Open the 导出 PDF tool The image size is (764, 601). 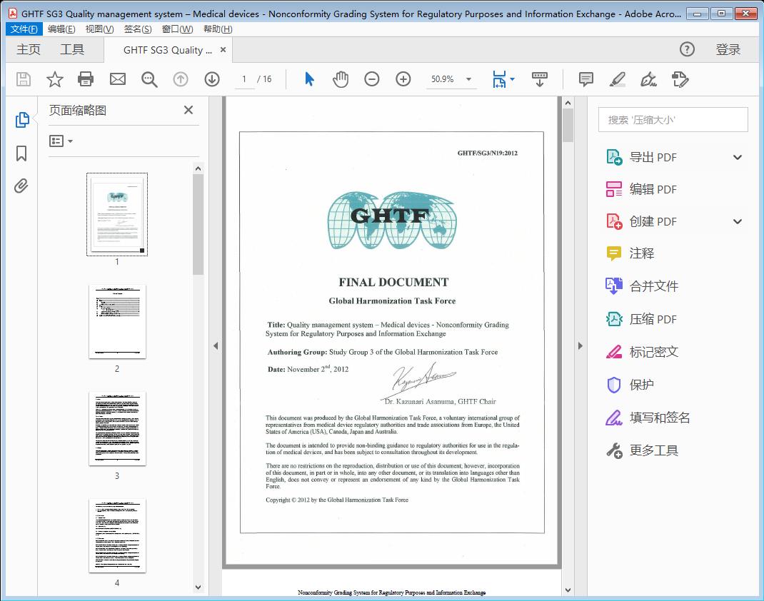click(653, 157)
